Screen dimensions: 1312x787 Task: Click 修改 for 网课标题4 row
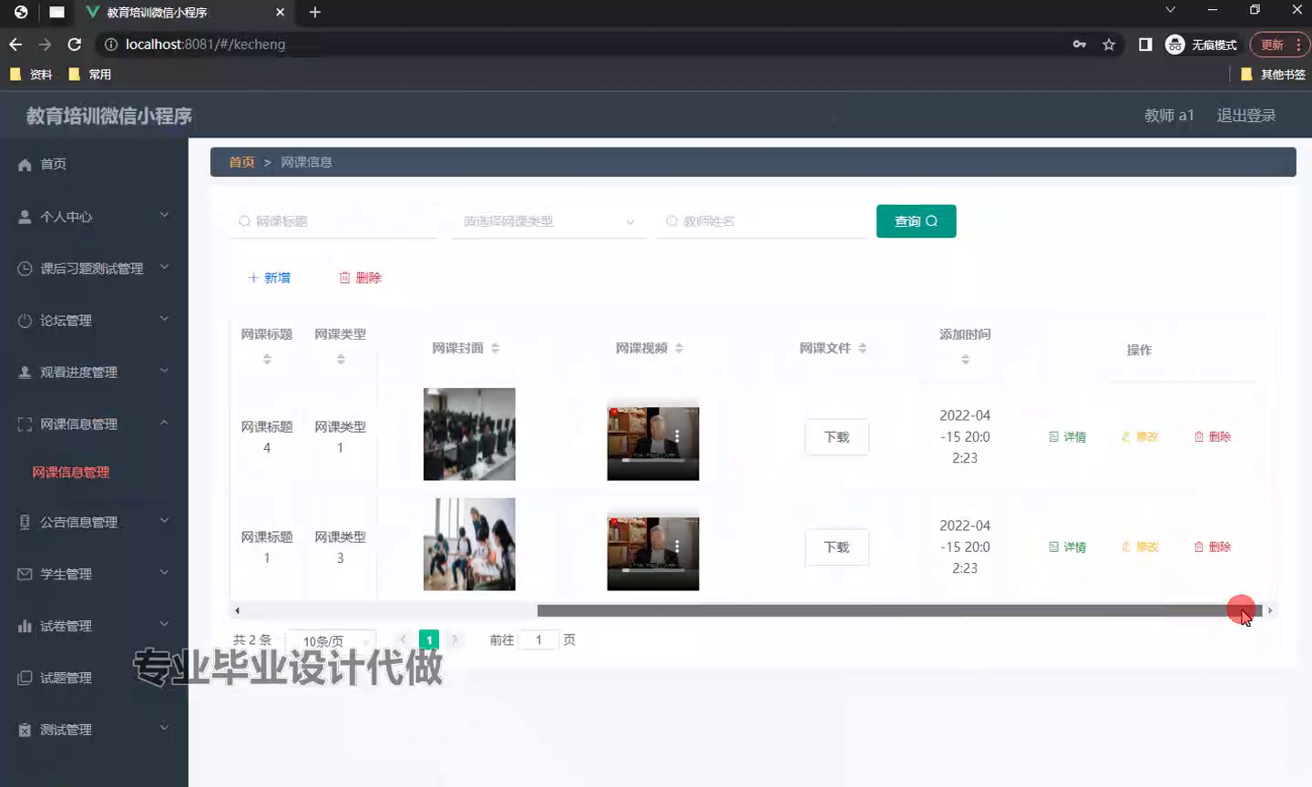point(1140,437)
